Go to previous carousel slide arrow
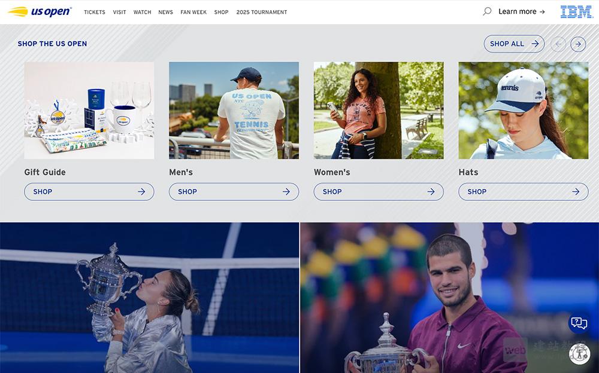Screen dimensions: 599x373 [x=558, y=44]
